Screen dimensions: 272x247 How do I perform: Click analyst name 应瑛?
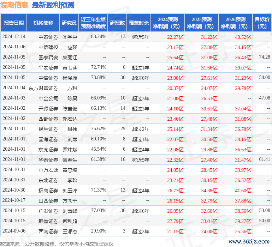pyautogui.click(x=72, y=47)
